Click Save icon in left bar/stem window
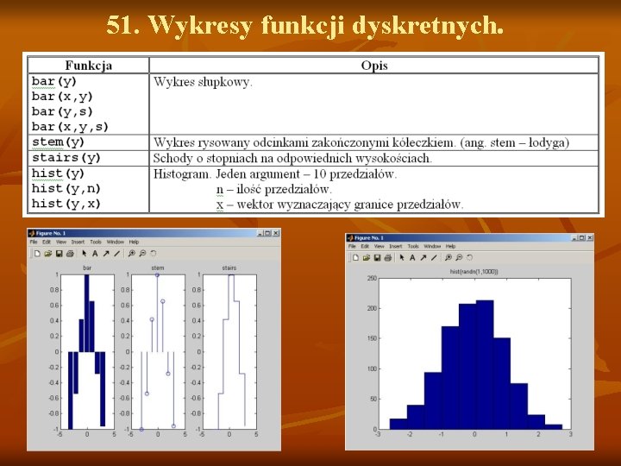Viewport: 621px width, 466px height. coord(59,253)
